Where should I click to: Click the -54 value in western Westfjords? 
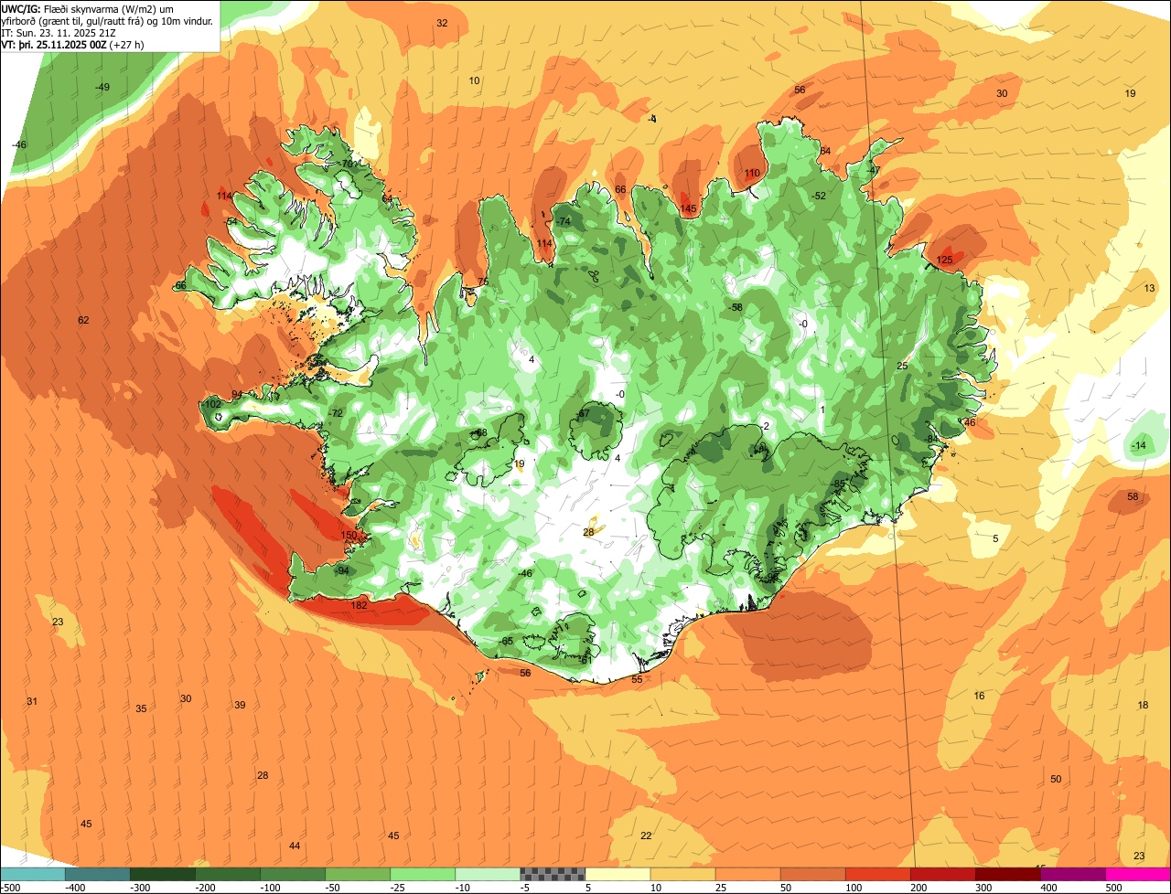click(x=231, y=222)
